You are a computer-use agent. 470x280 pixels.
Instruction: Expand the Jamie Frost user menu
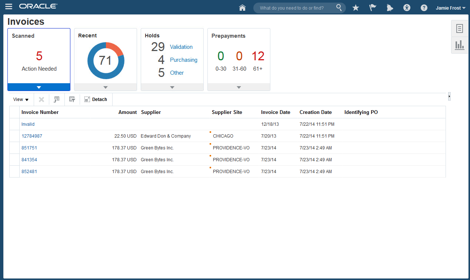450,8
